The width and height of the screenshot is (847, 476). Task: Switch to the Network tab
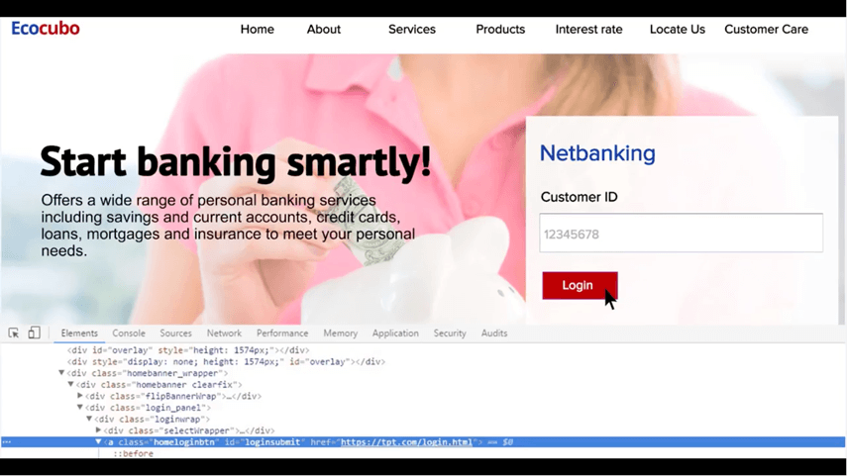tap(224, 333)
